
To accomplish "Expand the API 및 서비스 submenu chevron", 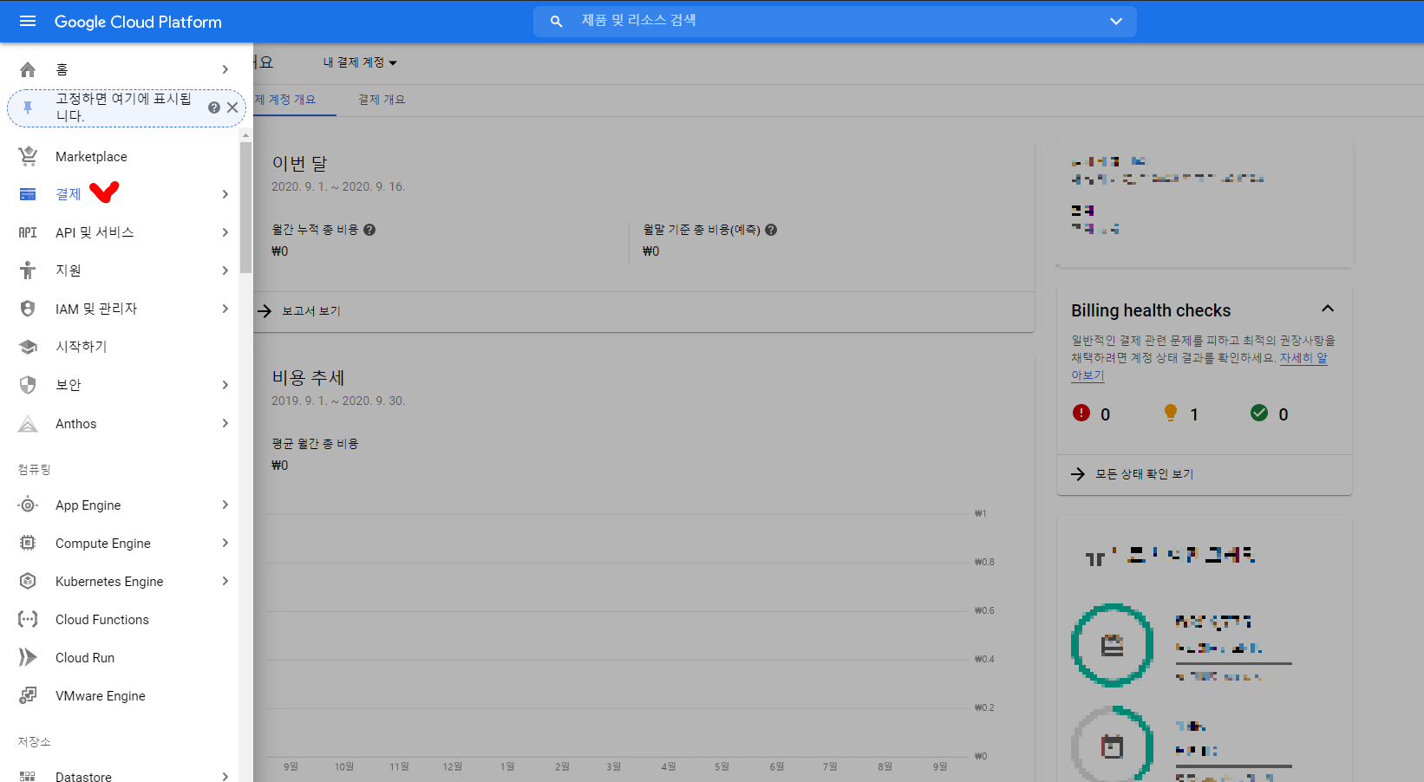I will tap(225, 232).
